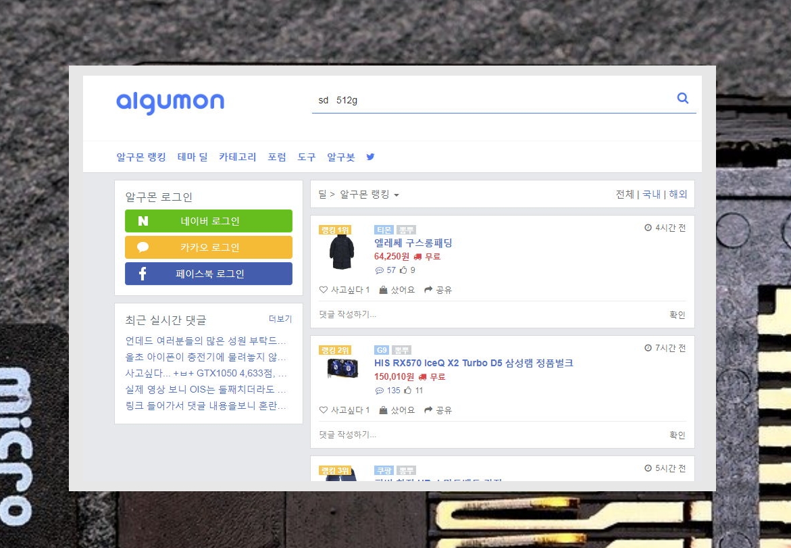This screenshot has height=548, width=791.
Task: Open the algumon logo home link
Action: tap(170, 103)
